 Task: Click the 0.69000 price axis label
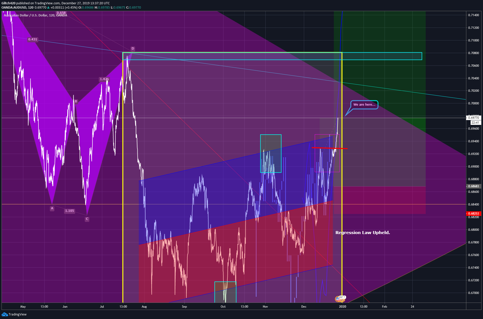tap(473, 167)
